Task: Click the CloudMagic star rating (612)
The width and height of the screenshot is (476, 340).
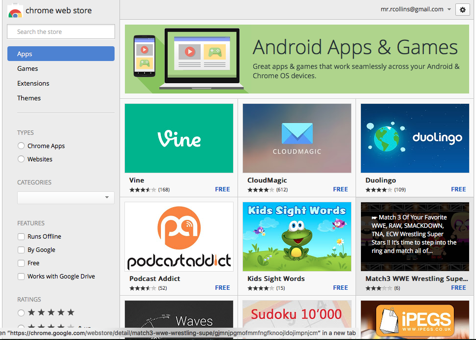Action: (268, 190)
